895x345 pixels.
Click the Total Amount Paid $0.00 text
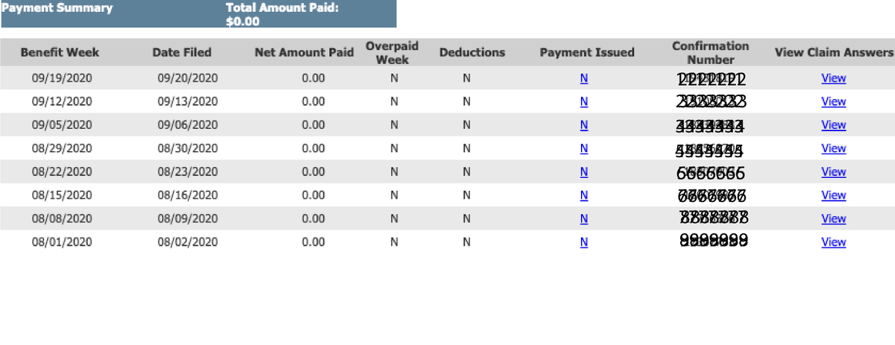coord(282,14)
